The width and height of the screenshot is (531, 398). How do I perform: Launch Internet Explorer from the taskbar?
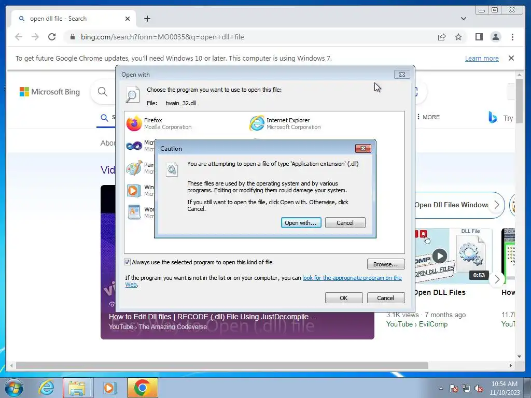[x=46, y=388]
